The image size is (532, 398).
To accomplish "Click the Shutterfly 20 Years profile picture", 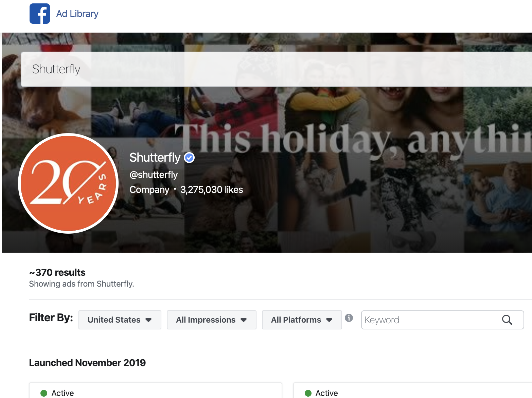I will [68, 183].
